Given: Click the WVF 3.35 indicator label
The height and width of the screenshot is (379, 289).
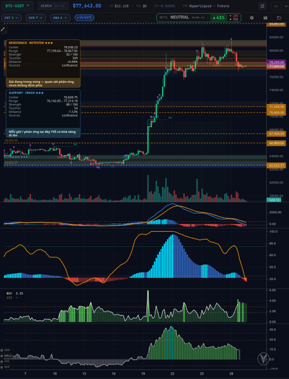Looking at the screenshot, I should (x=14, y=294).
